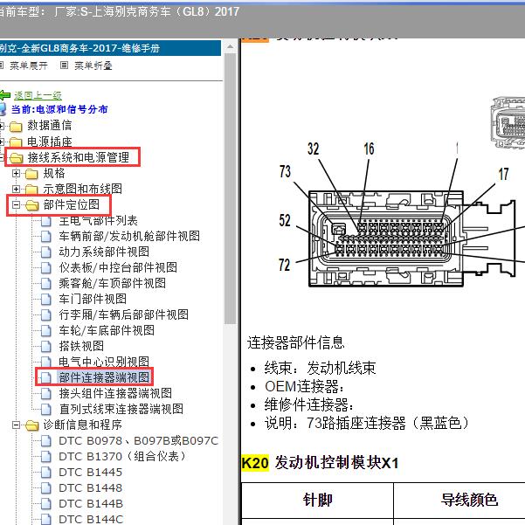The height and width of the screenshot is (525, 525).
Task: Open 行李厢/车辆后部部件视图 page
Action: (123, 314)
